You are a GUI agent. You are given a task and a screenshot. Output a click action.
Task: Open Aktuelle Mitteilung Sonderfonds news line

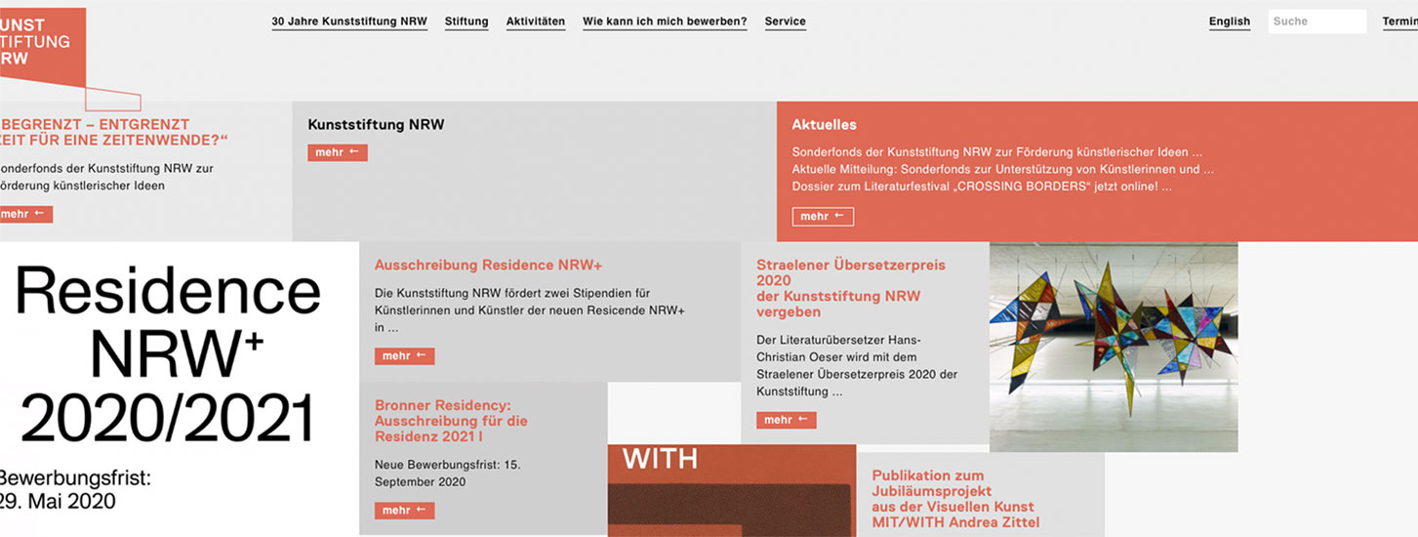coord(1003,169)
